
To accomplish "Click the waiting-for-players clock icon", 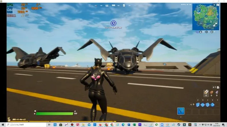I will pos(113,23).
